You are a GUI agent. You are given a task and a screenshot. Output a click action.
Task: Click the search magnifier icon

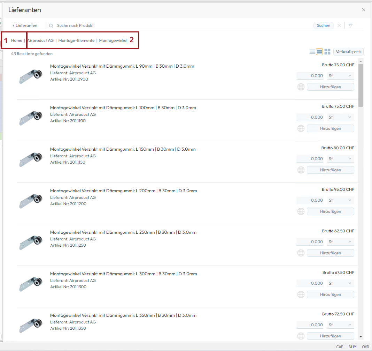51,25
